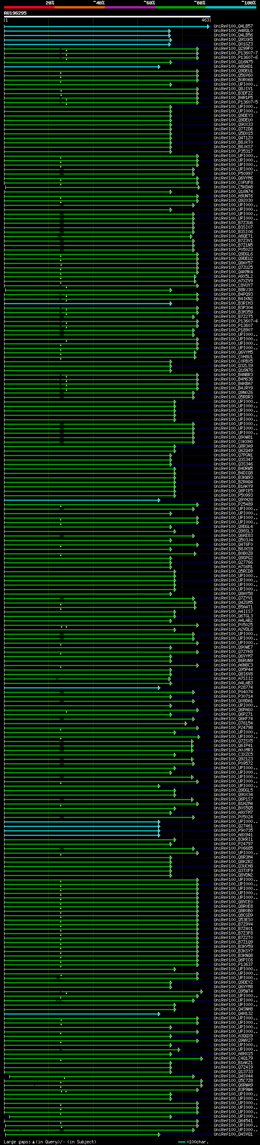260x1145 pixels.
Task: Select hit label UniRef100_A8Q4D1
Action: coord(233,66)
